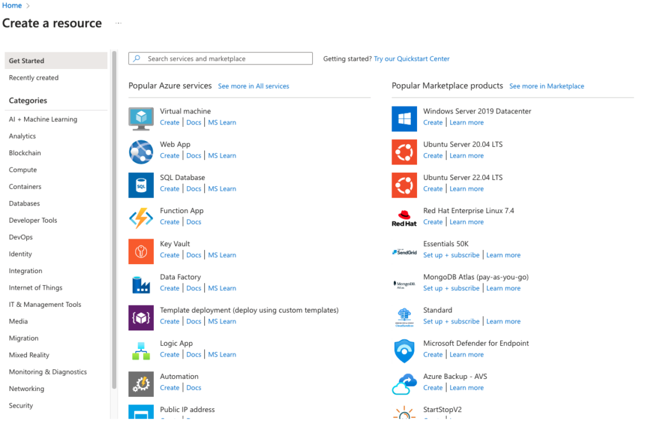Click the Data Factory icon
This screenshot has height=421, width=654.
(141, 285)
